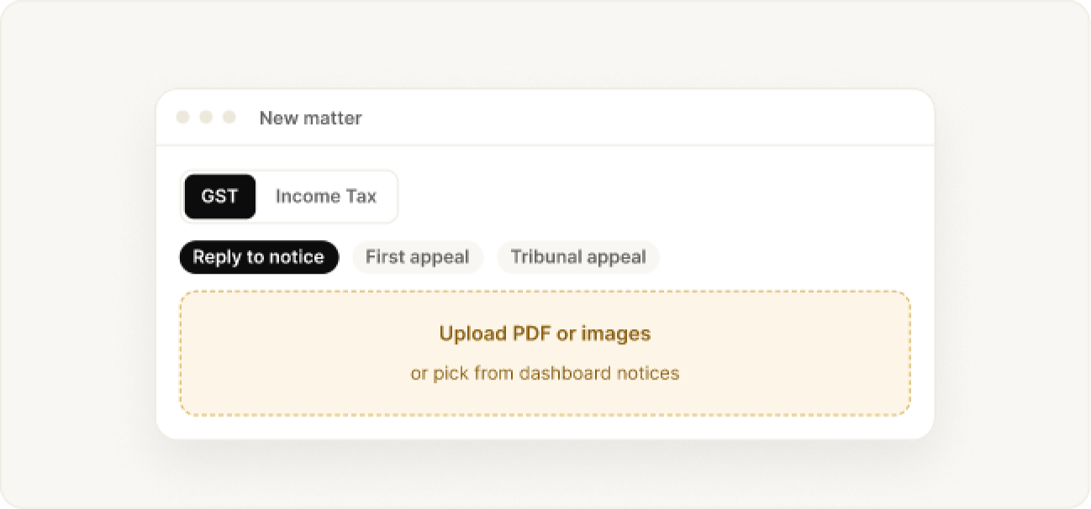
Task: Switch to Income Tax
Action: (x=325, y=197)
